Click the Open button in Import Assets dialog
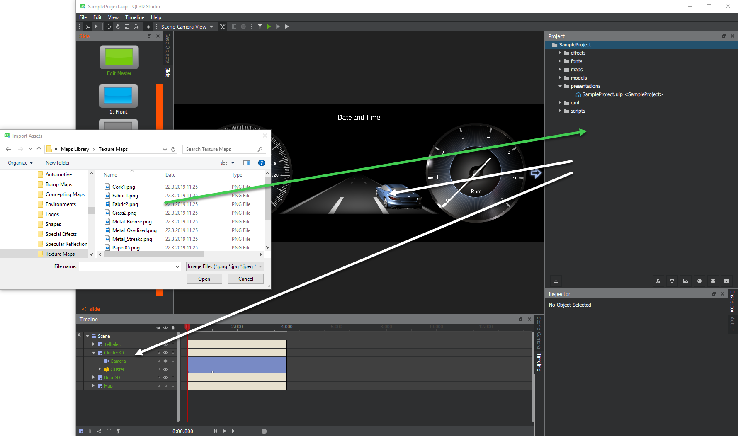The image size is (738, 436). point(204,279)
